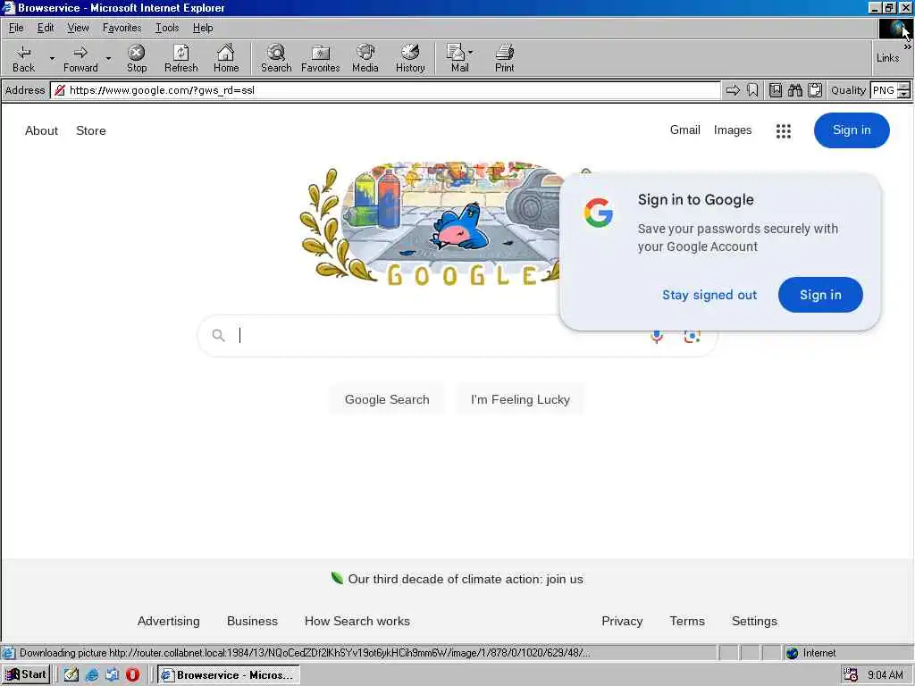Print the page with Print button
The height and width of the screenshot is (686, 915).
point(505,58)
